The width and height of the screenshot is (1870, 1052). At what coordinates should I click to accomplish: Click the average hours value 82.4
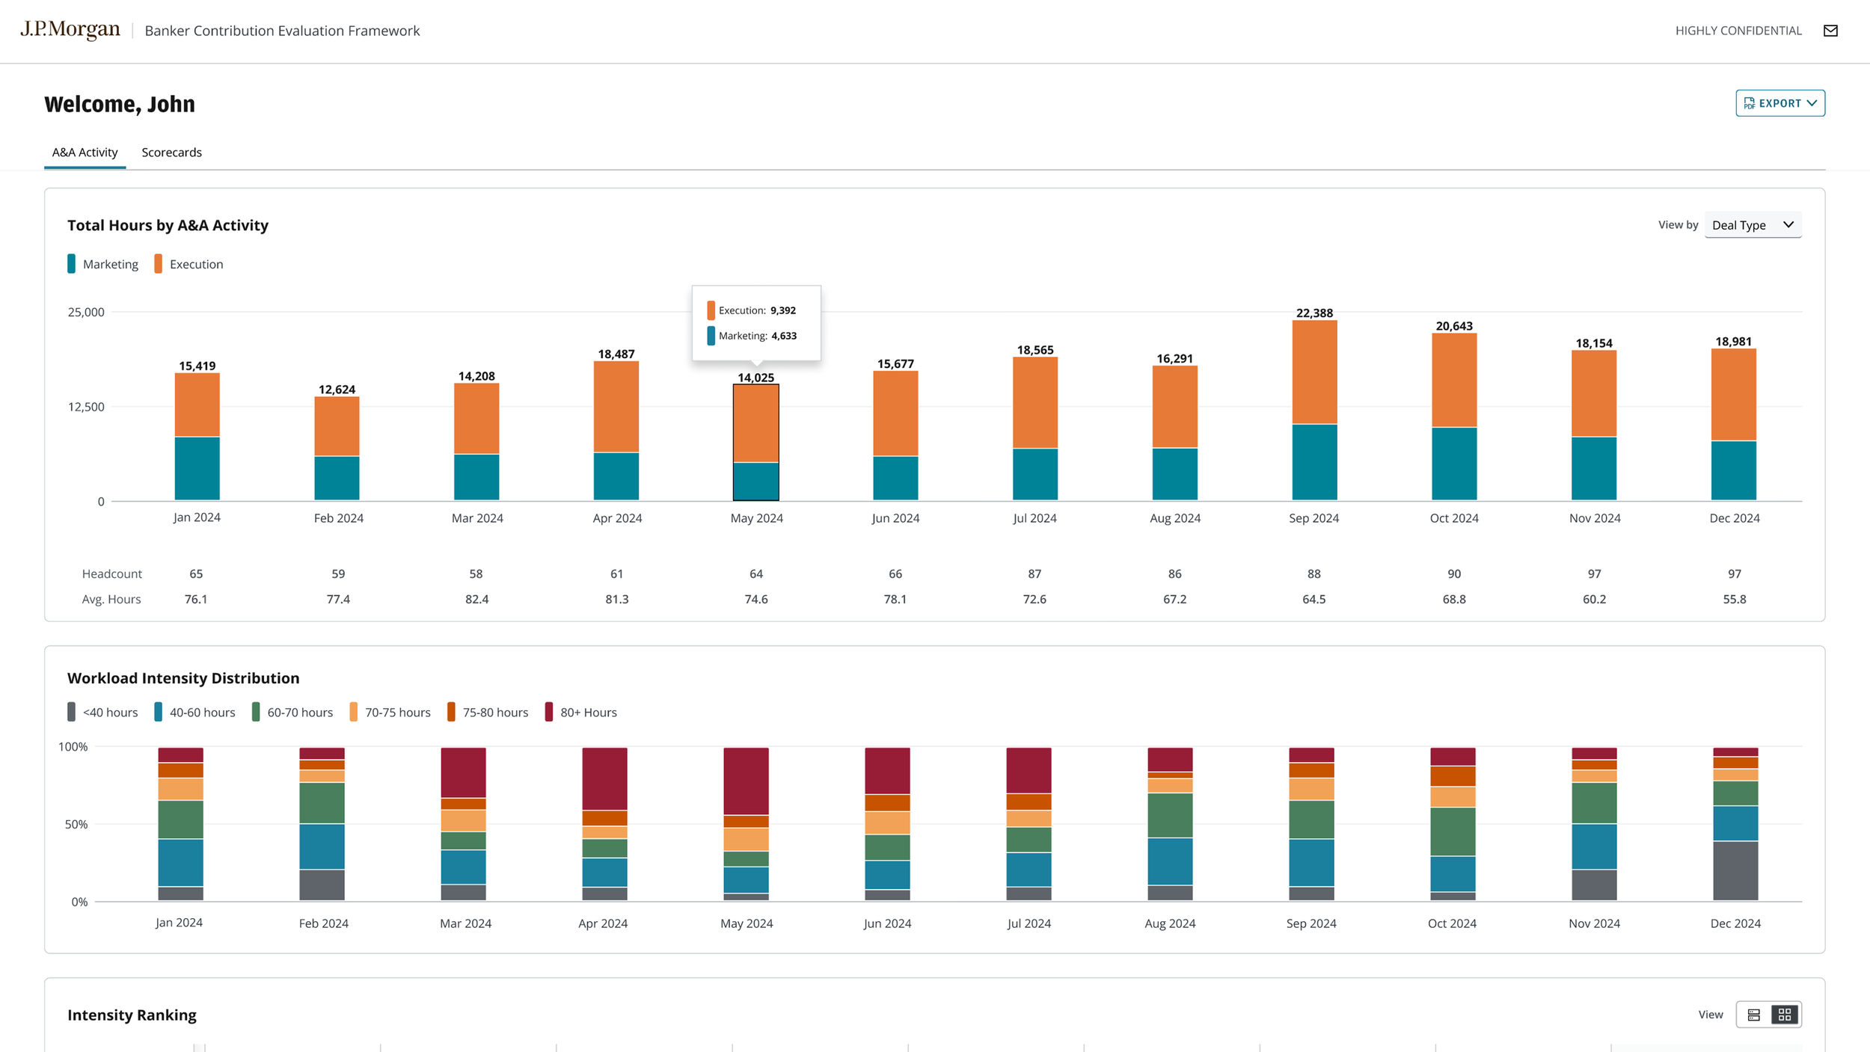point(476,599)
